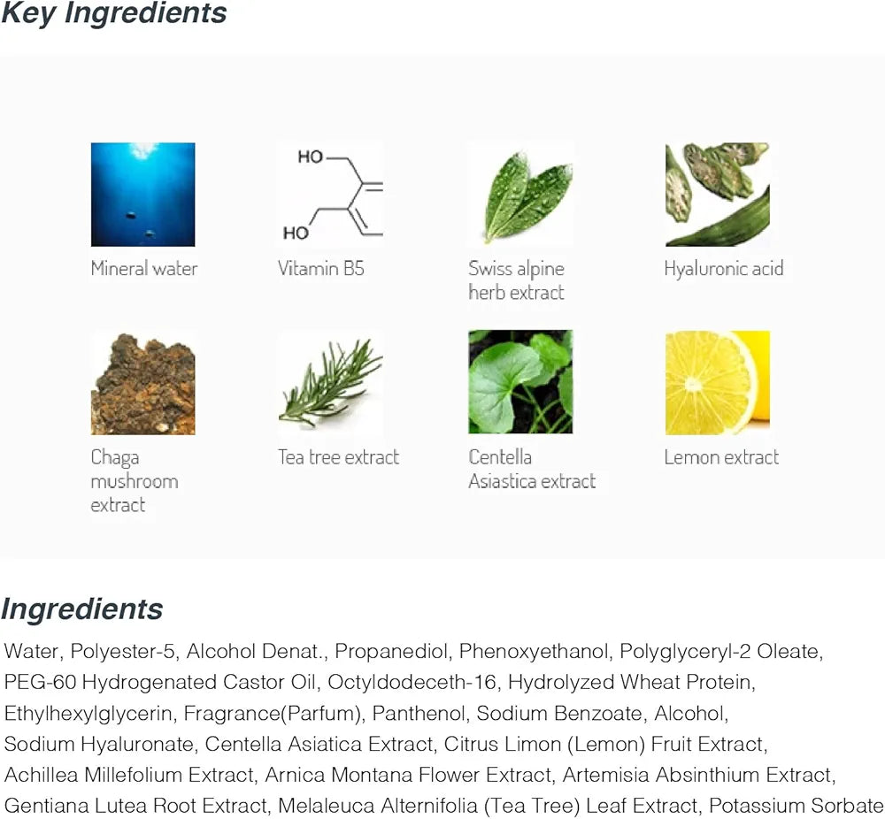The width and height of the screenshot is (885, 819).
Task: Select the Tea tree extract label
Action: click(x=338, y=457)
